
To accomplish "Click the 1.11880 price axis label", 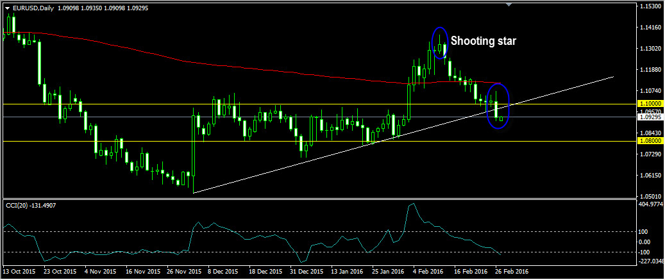I will pos(652,69).
